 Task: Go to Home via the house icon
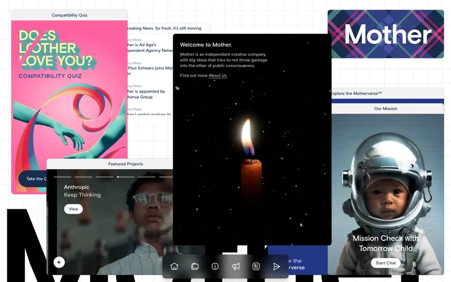click(x=174, y=266)
